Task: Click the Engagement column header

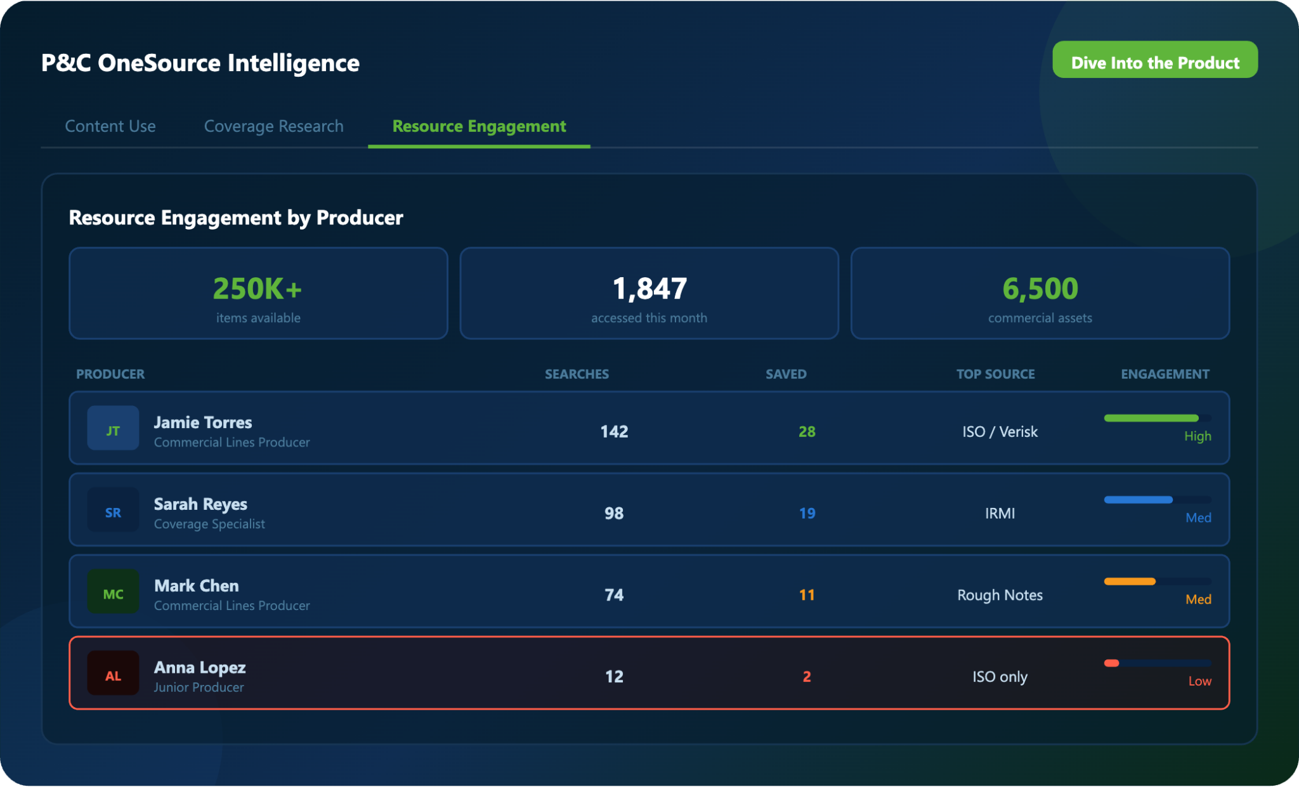Action: click(1165, 374)
